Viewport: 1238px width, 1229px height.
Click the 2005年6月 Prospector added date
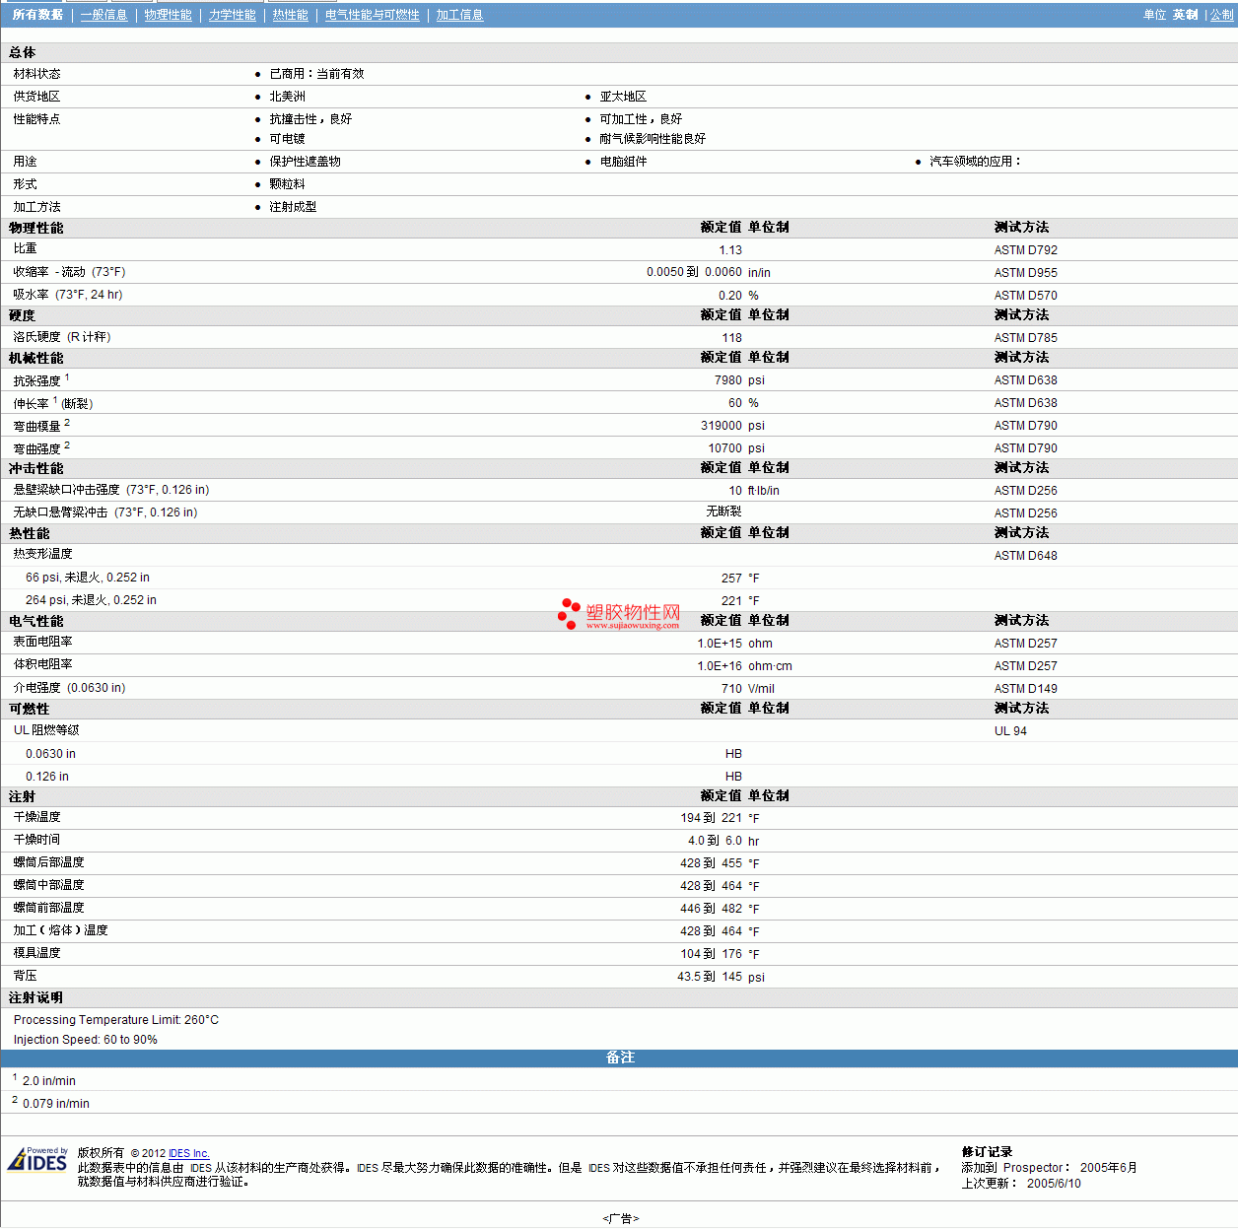pos(1108,1168)
